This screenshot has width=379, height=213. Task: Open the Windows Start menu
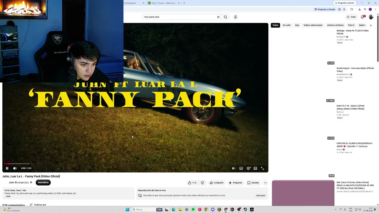click(127, 209)
